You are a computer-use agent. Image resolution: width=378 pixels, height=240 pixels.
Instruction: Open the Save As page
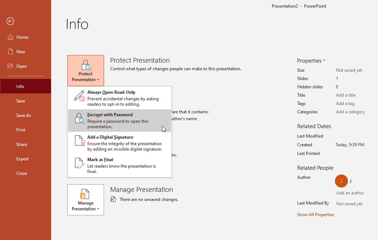point(26,115)
